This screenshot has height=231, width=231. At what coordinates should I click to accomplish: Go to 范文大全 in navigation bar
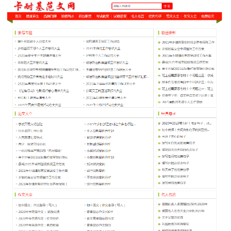tap(173, 16)
